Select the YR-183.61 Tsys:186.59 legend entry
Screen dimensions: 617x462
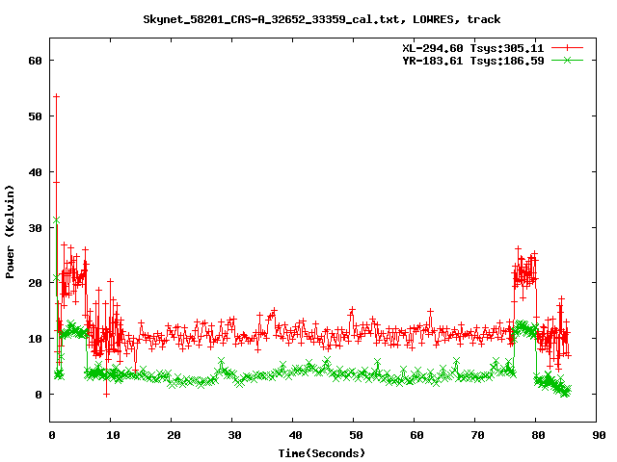click(473, 61)
